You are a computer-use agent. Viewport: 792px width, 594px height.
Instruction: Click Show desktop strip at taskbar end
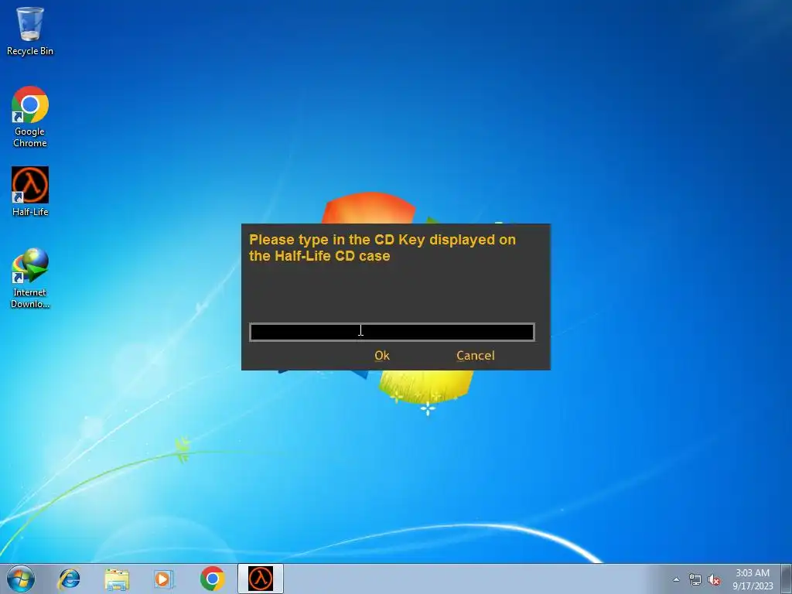click(x=787, y=579)
